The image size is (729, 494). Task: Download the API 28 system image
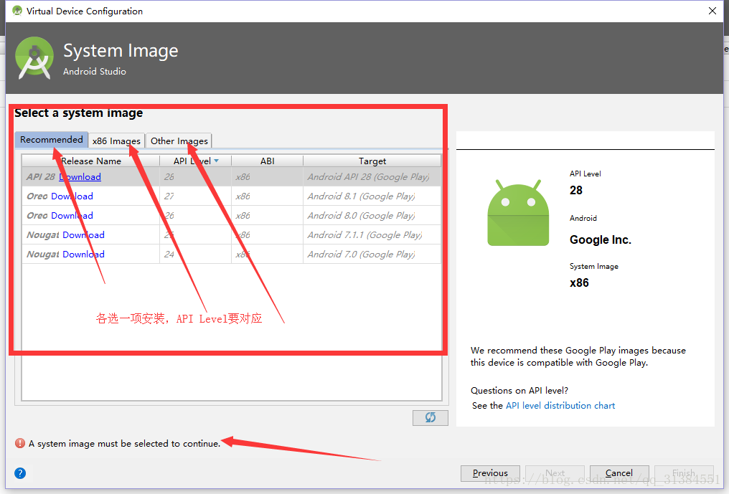coord(80,177)
